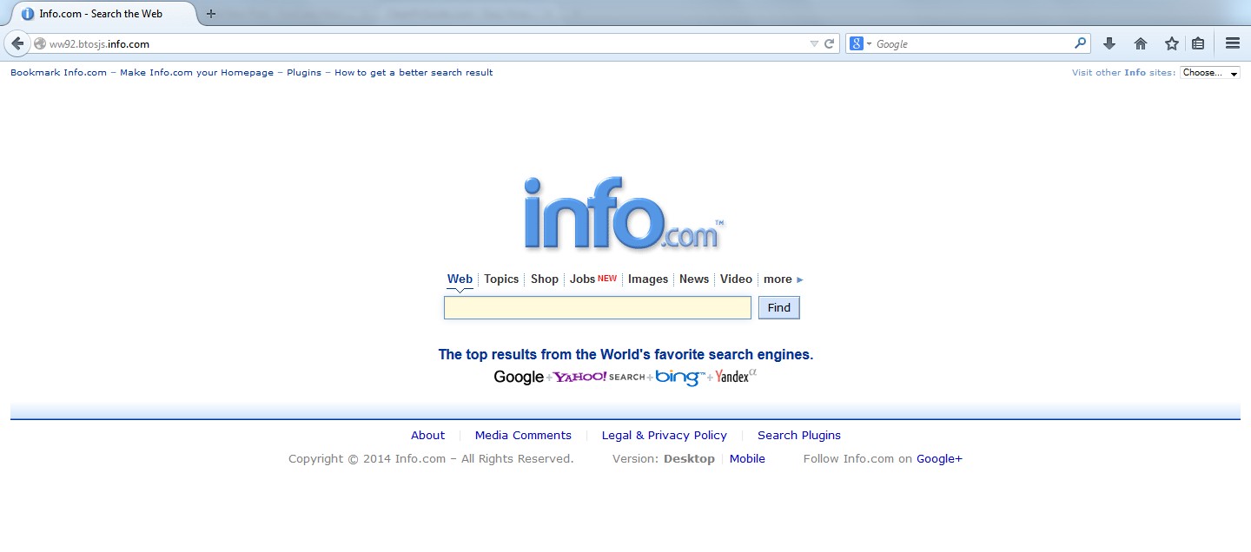This screenshot has width=1251, height=552.
Task: Click the info.com logo
Action: click(624, 214)
